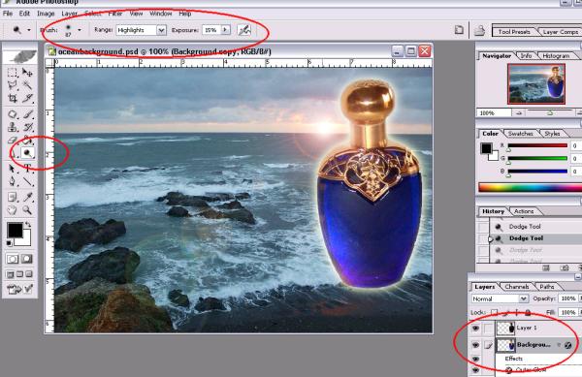
Task: Select the Notes tool
Action: 13,197
